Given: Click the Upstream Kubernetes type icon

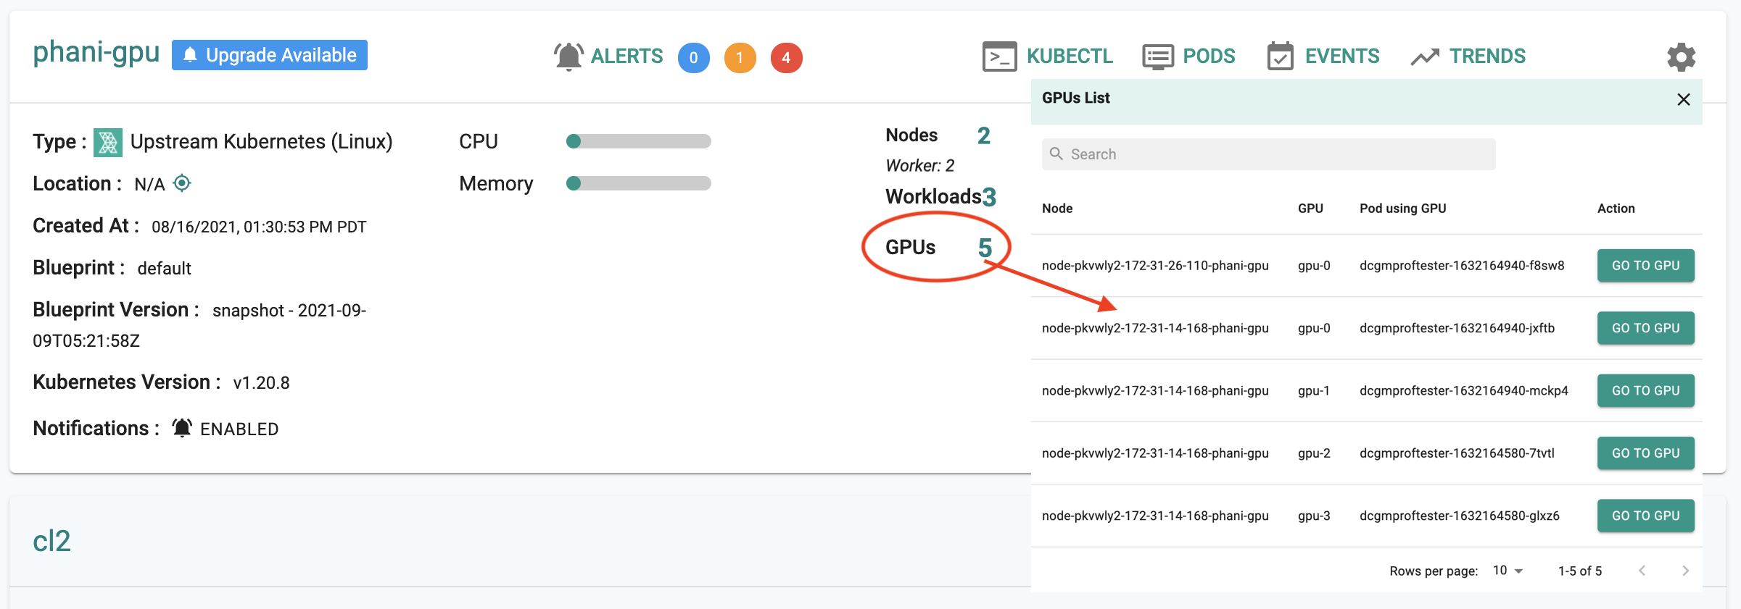Looking at the screenshot, I should [108, 142].
